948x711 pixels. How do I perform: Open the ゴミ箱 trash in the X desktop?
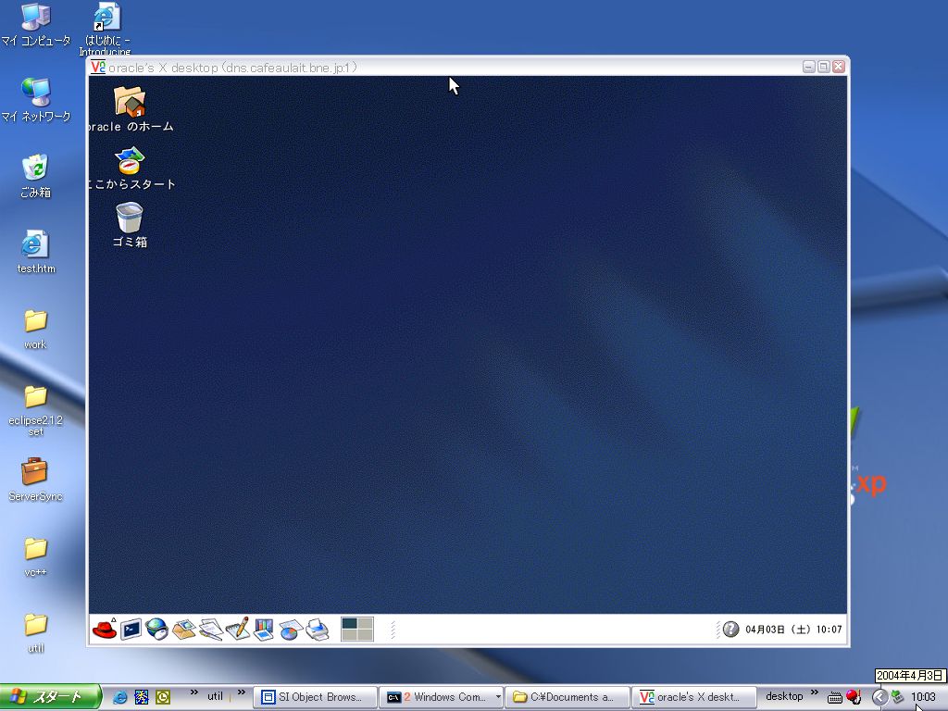click(x=130, y=218)
